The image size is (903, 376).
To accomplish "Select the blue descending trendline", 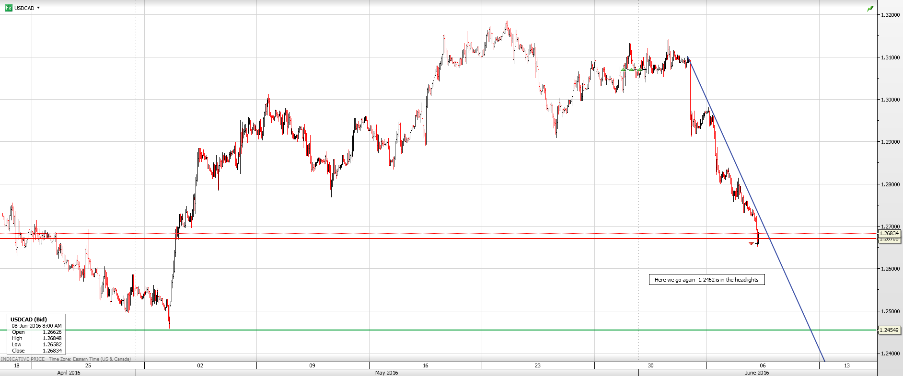I will click(x=791, y=285).
